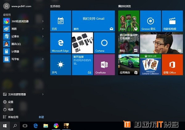Open taskbar search magnifier
This screenshot has width=185, height=130.
click(15, 126)
